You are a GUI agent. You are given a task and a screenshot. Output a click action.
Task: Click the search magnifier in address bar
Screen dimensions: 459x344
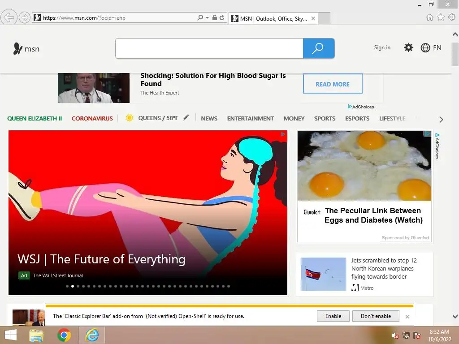200,17
